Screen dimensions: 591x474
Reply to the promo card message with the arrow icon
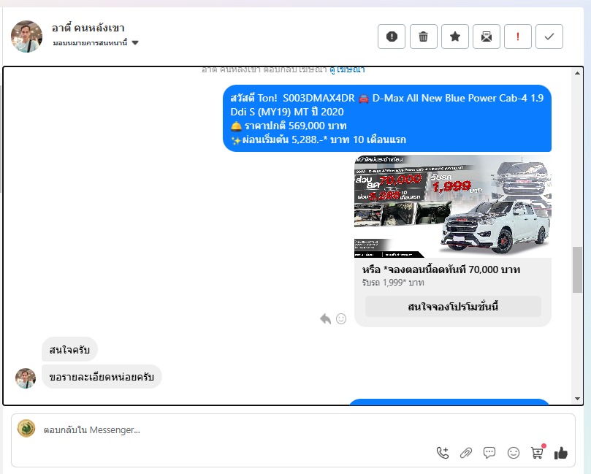coord(325,318)
